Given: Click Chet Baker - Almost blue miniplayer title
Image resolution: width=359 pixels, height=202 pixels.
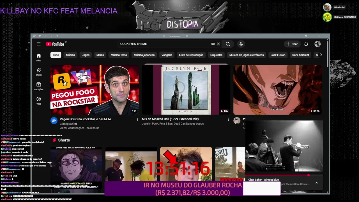Looking at the screenshot, I should [x=263, y=180].
